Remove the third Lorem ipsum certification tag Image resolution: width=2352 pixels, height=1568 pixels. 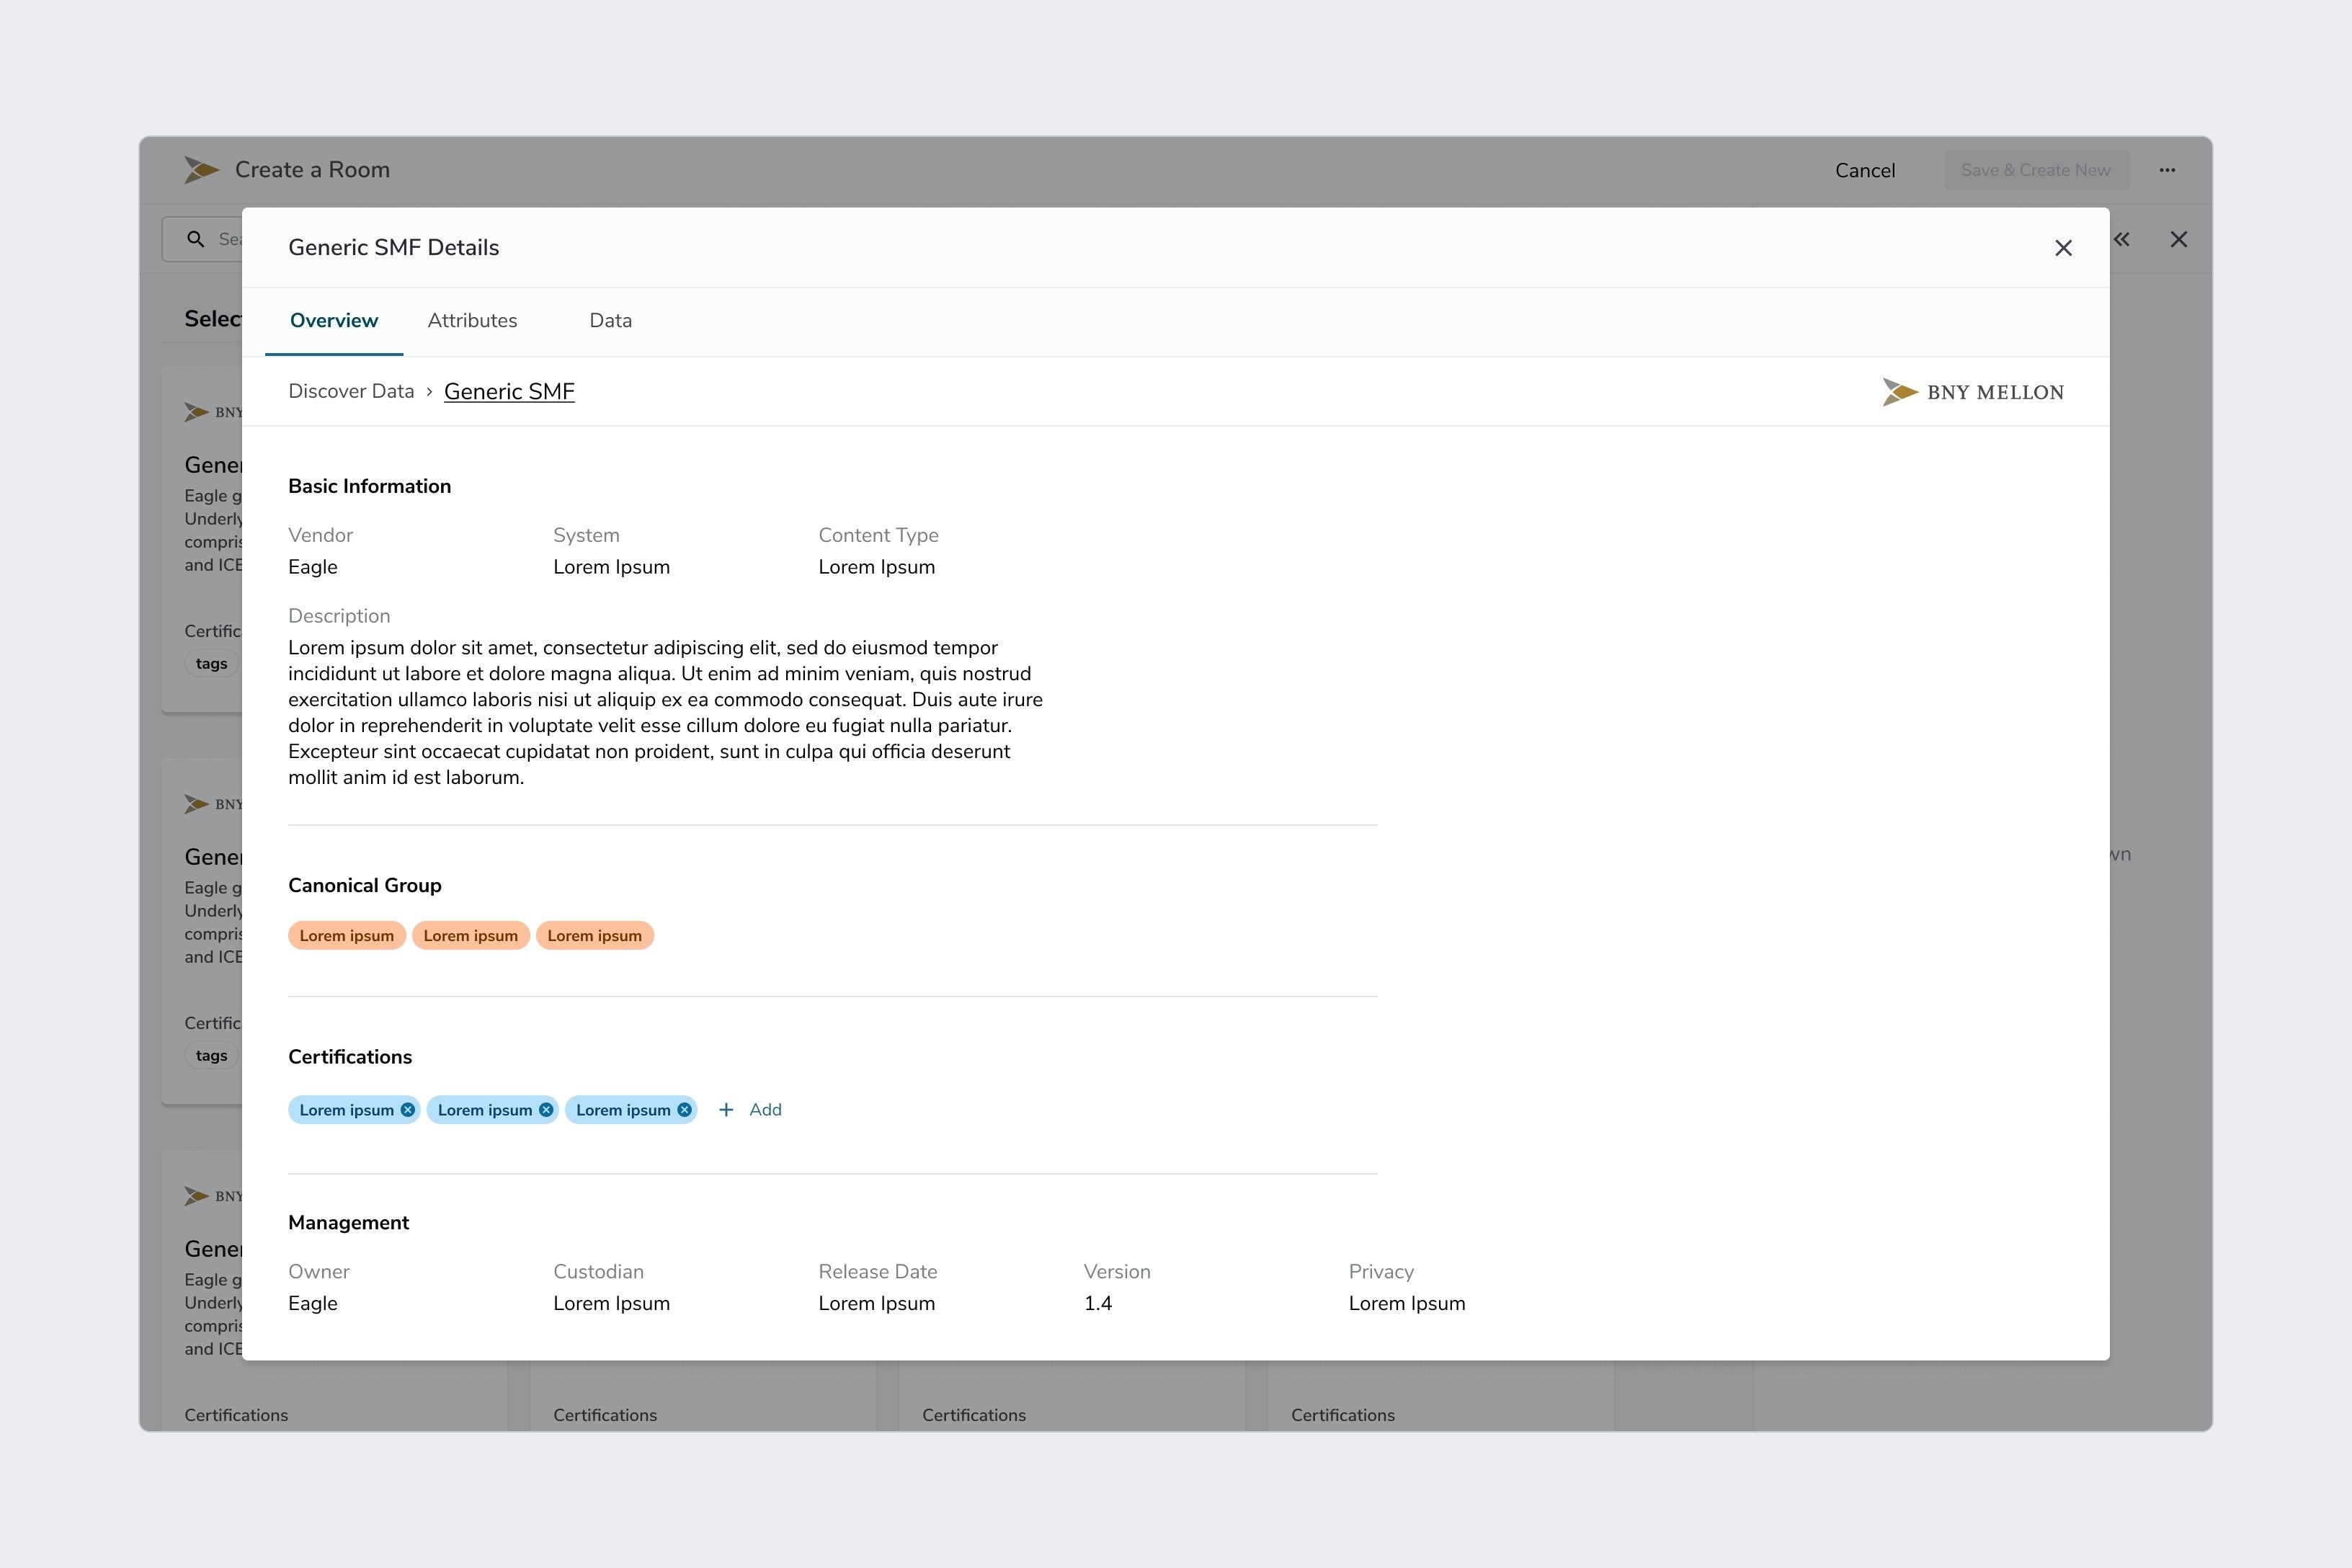tap(684, 1110)
